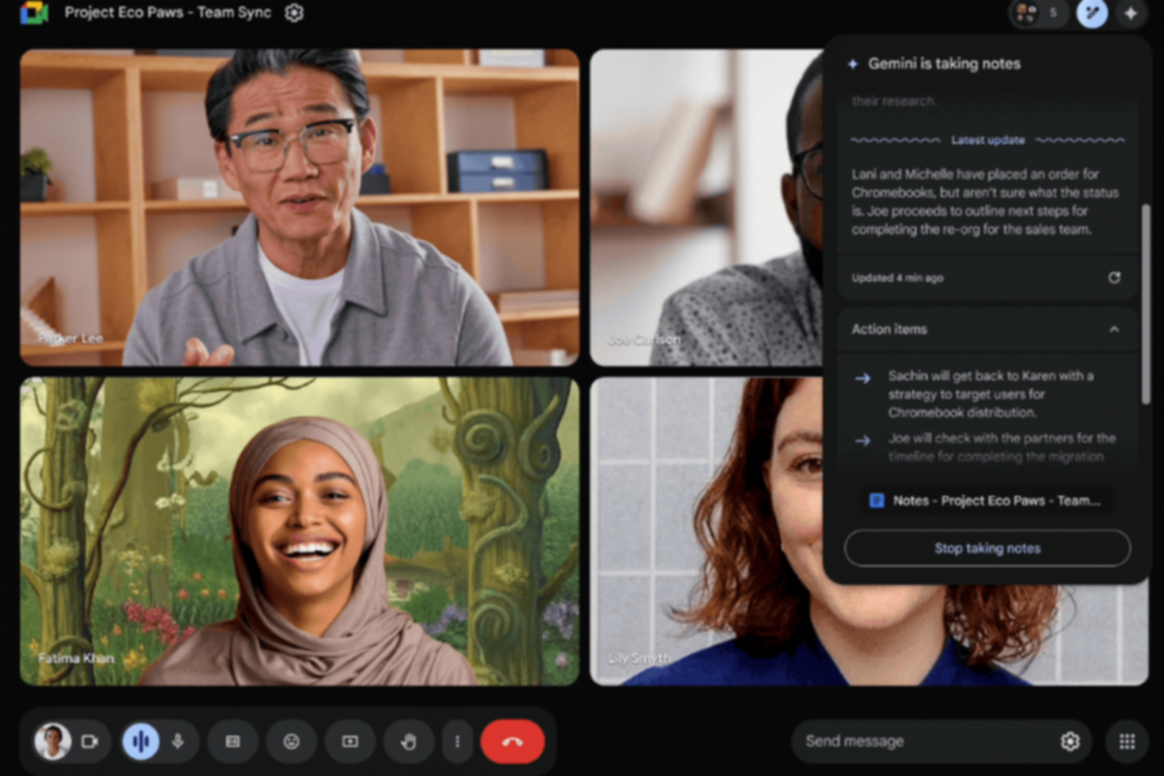Toggle the camera on or off

[90, 741]
